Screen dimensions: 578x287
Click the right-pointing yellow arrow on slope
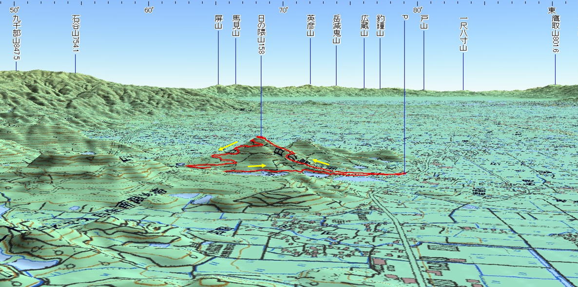(257, 166)
